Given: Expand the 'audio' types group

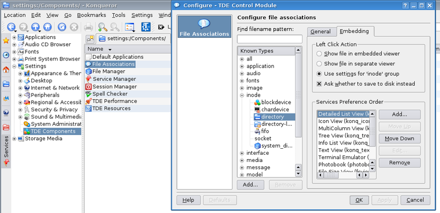Looking at the screenshot, I should click(242, 74).
